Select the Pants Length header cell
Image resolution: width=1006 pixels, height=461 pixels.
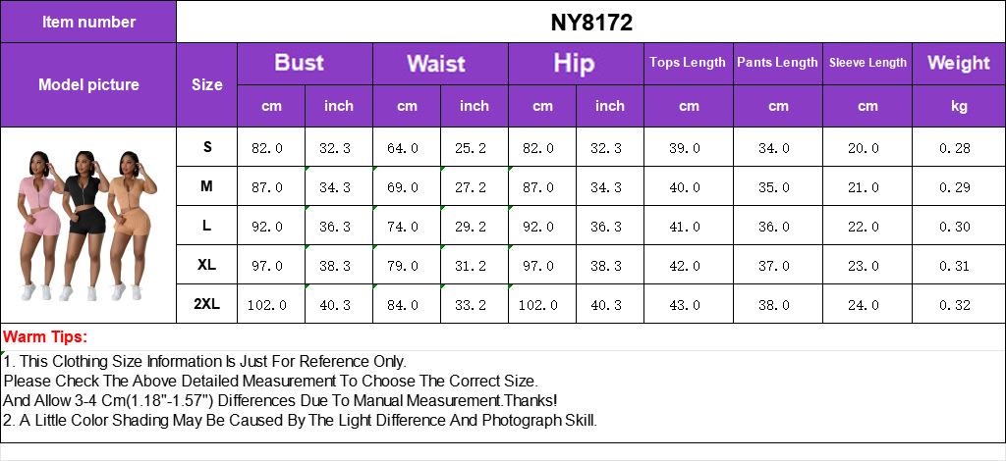(x=778, y=64)
